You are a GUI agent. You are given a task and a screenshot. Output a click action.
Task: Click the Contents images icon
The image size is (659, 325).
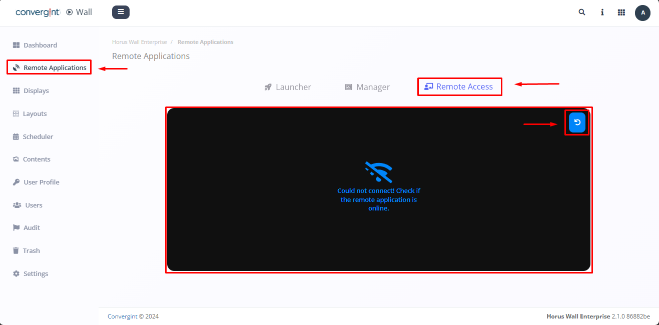click(x=16, y=159)
